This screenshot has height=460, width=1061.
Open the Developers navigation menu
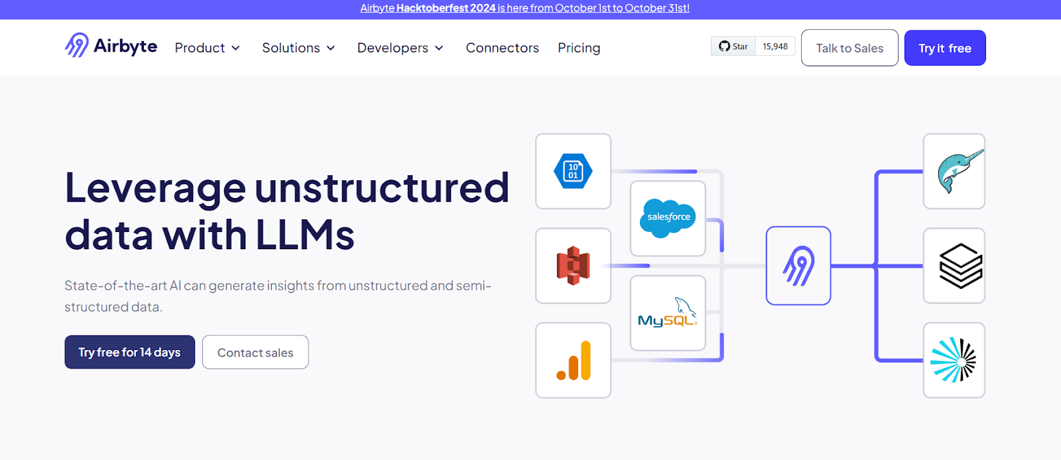(401, 48)
